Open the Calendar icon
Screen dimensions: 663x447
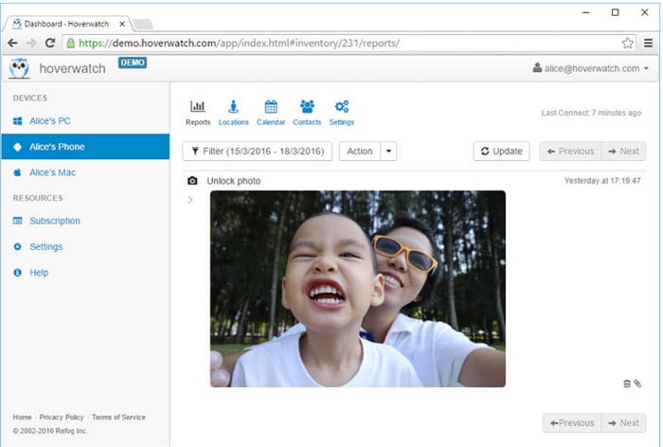[271, 106]
